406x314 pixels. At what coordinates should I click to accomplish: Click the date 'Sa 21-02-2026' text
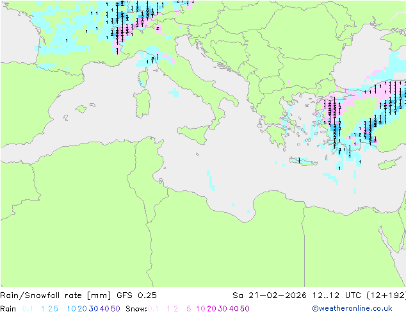point(270,295)
